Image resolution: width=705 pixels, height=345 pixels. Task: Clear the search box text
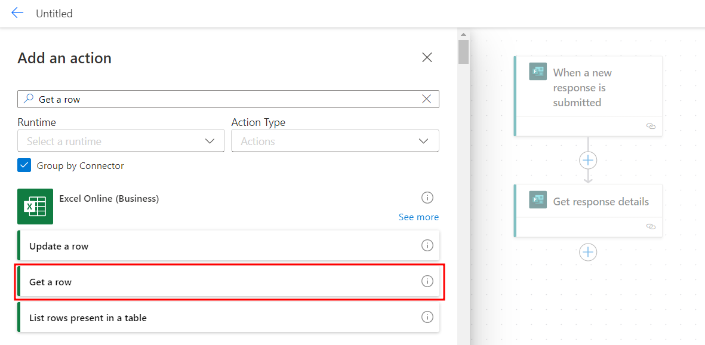[427, 99]
